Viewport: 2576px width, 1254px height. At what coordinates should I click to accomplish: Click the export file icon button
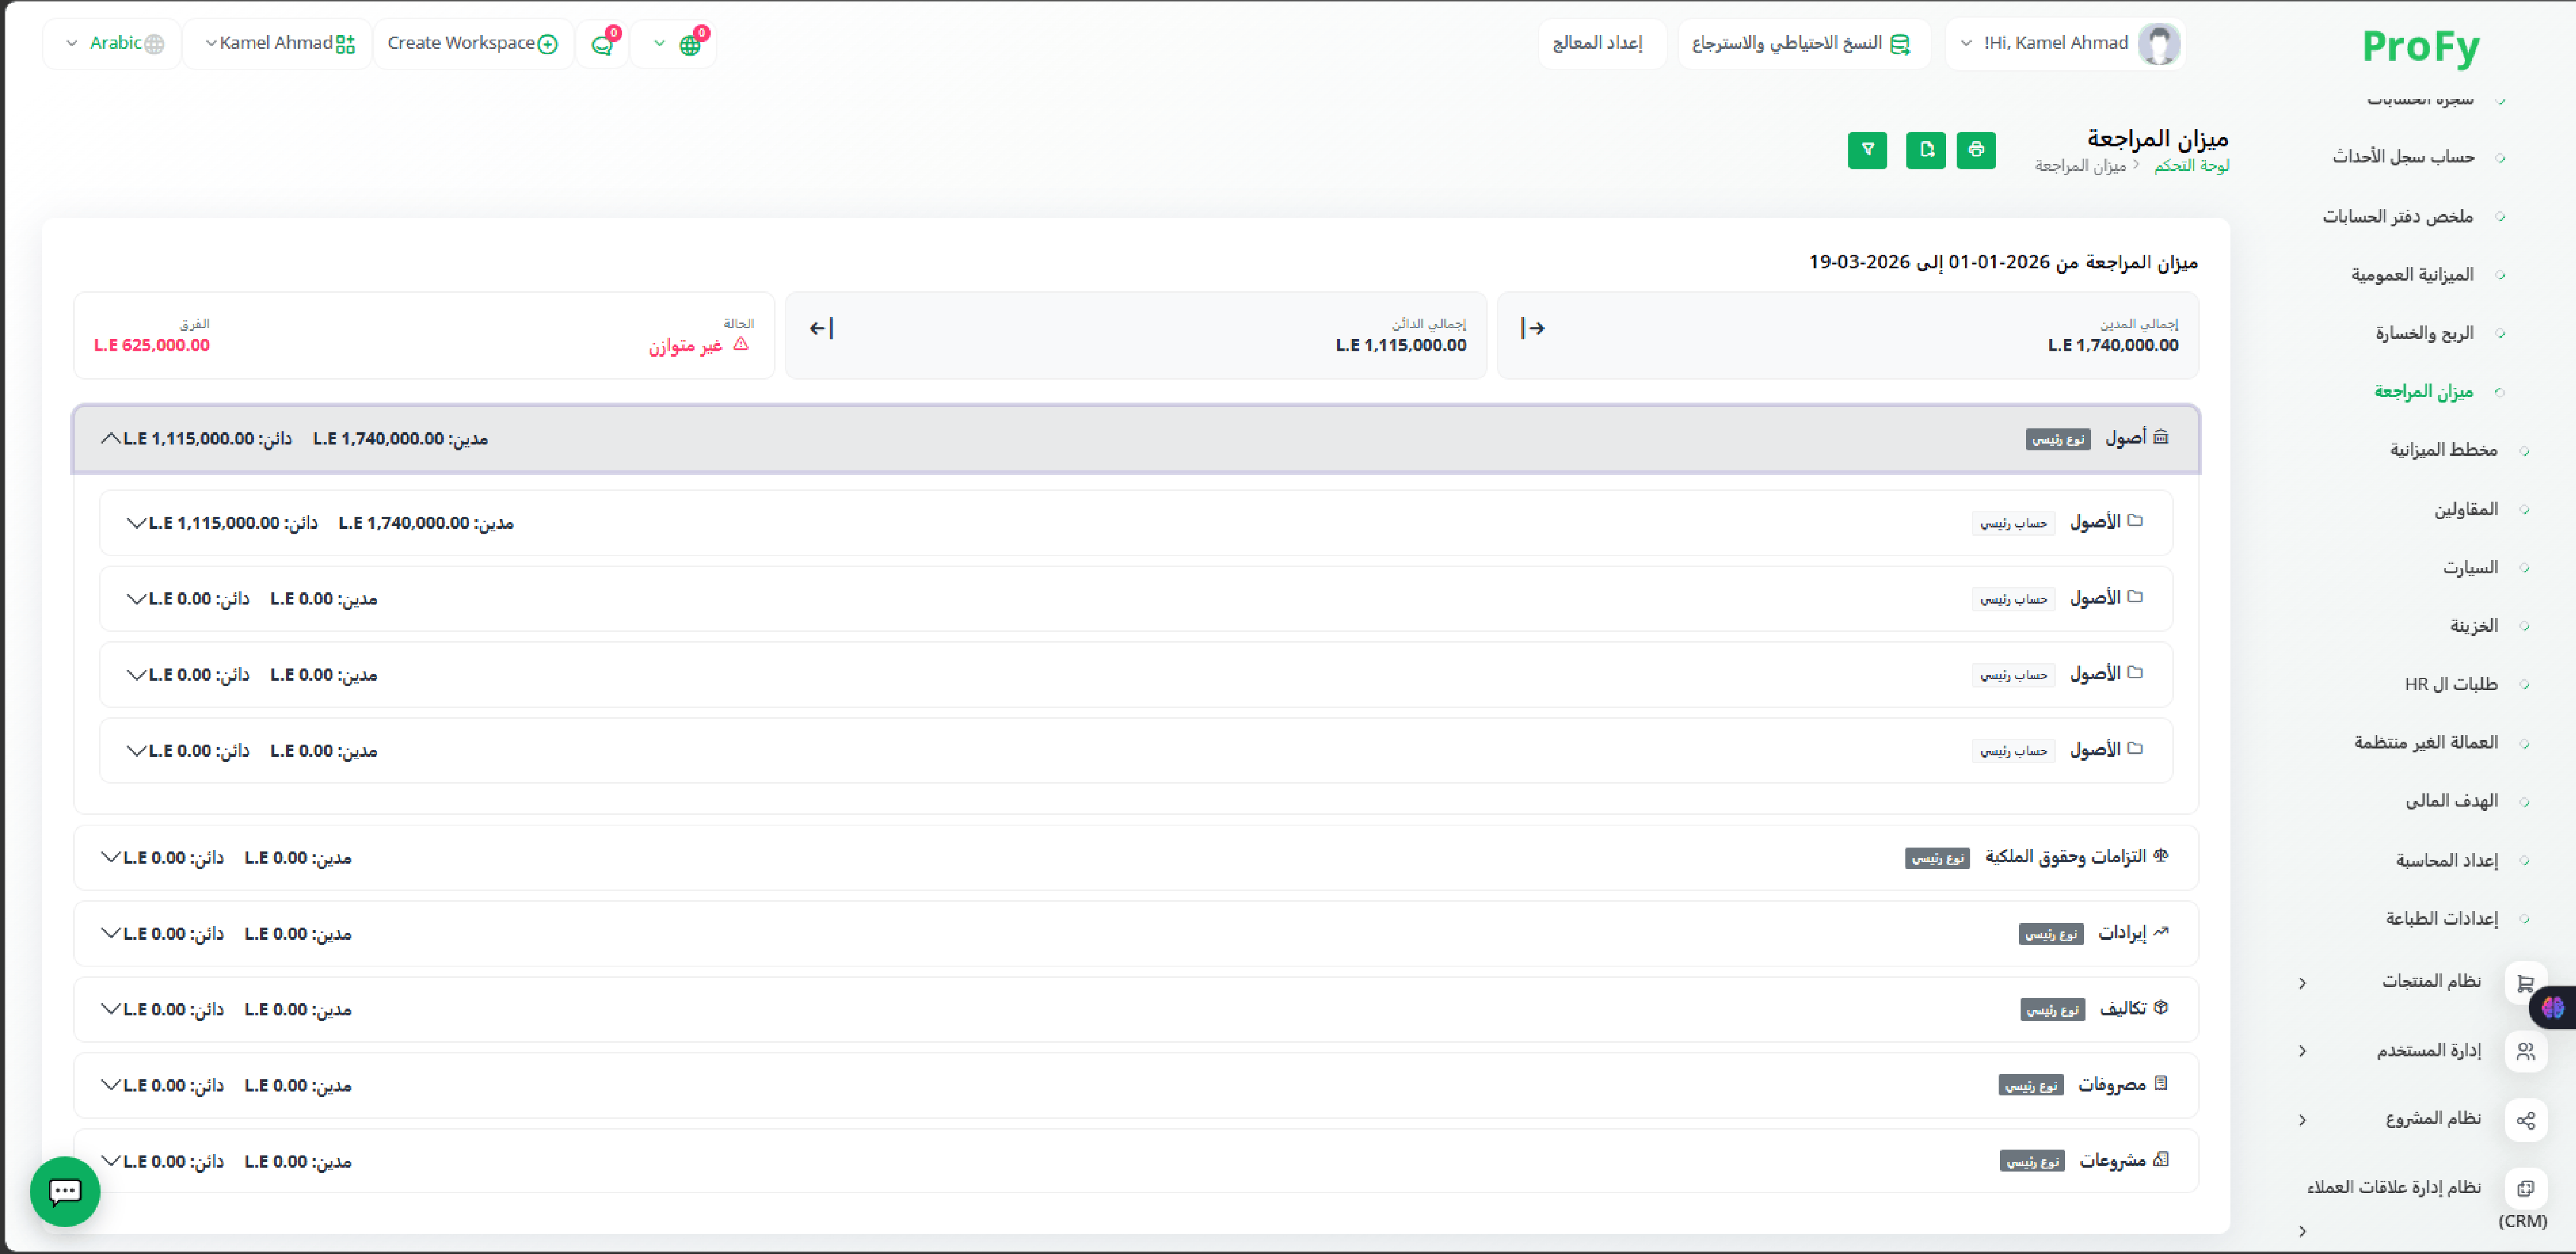(1925, 150)
